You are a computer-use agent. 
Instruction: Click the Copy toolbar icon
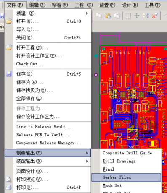tap(99, 16)
